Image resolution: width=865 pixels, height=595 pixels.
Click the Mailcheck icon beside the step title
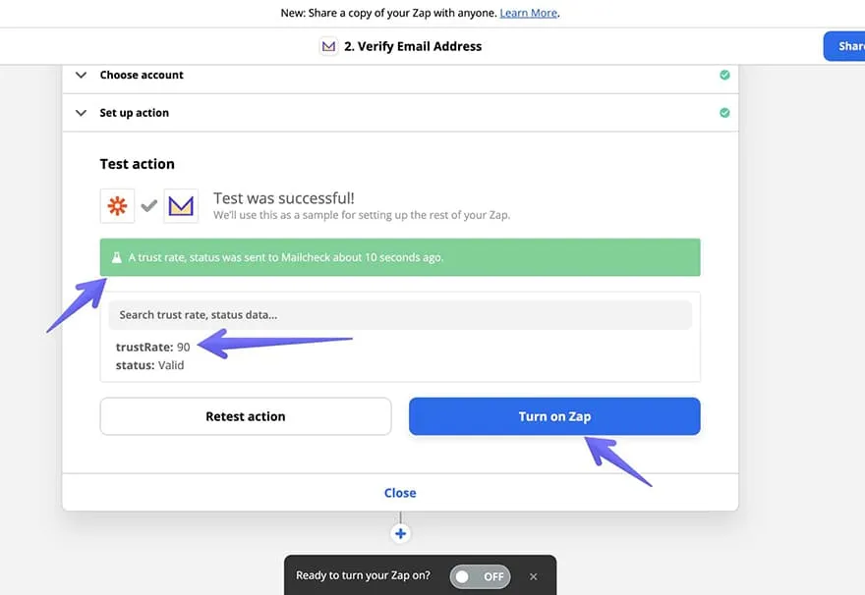click(329, 46)
